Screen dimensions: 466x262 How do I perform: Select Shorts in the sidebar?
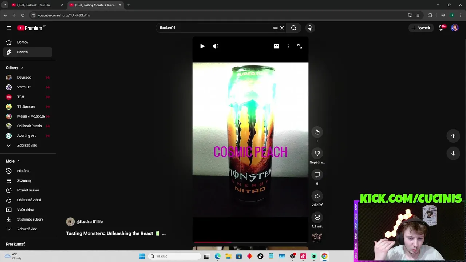coord(28,52)
